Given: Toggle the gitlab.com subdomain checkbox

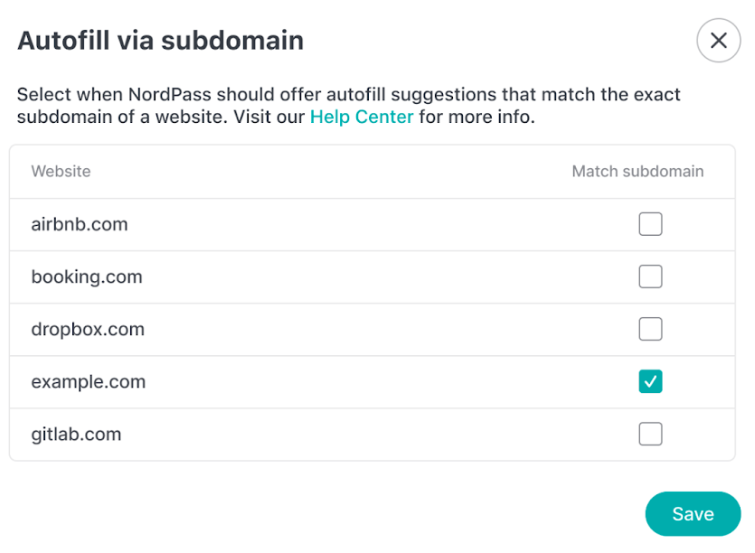Looking at the screenshot, I should point(650,434).
